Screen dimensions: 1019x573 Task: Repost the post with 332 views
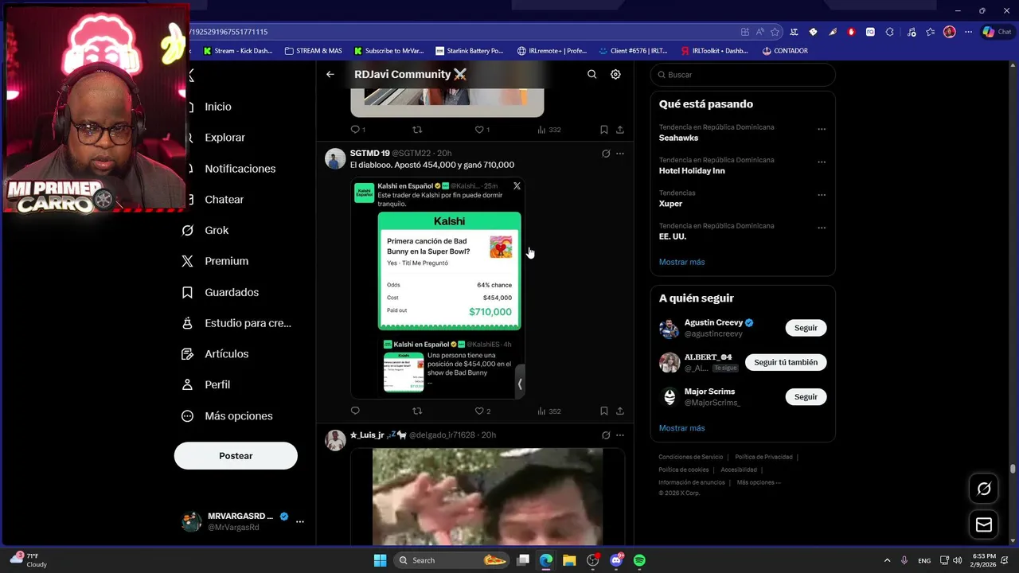(417, 129)
